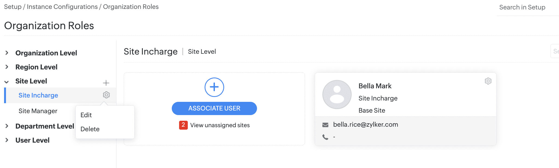
Task: Click the circled plus icon above Associate User
Action: [x=214, y=87]
